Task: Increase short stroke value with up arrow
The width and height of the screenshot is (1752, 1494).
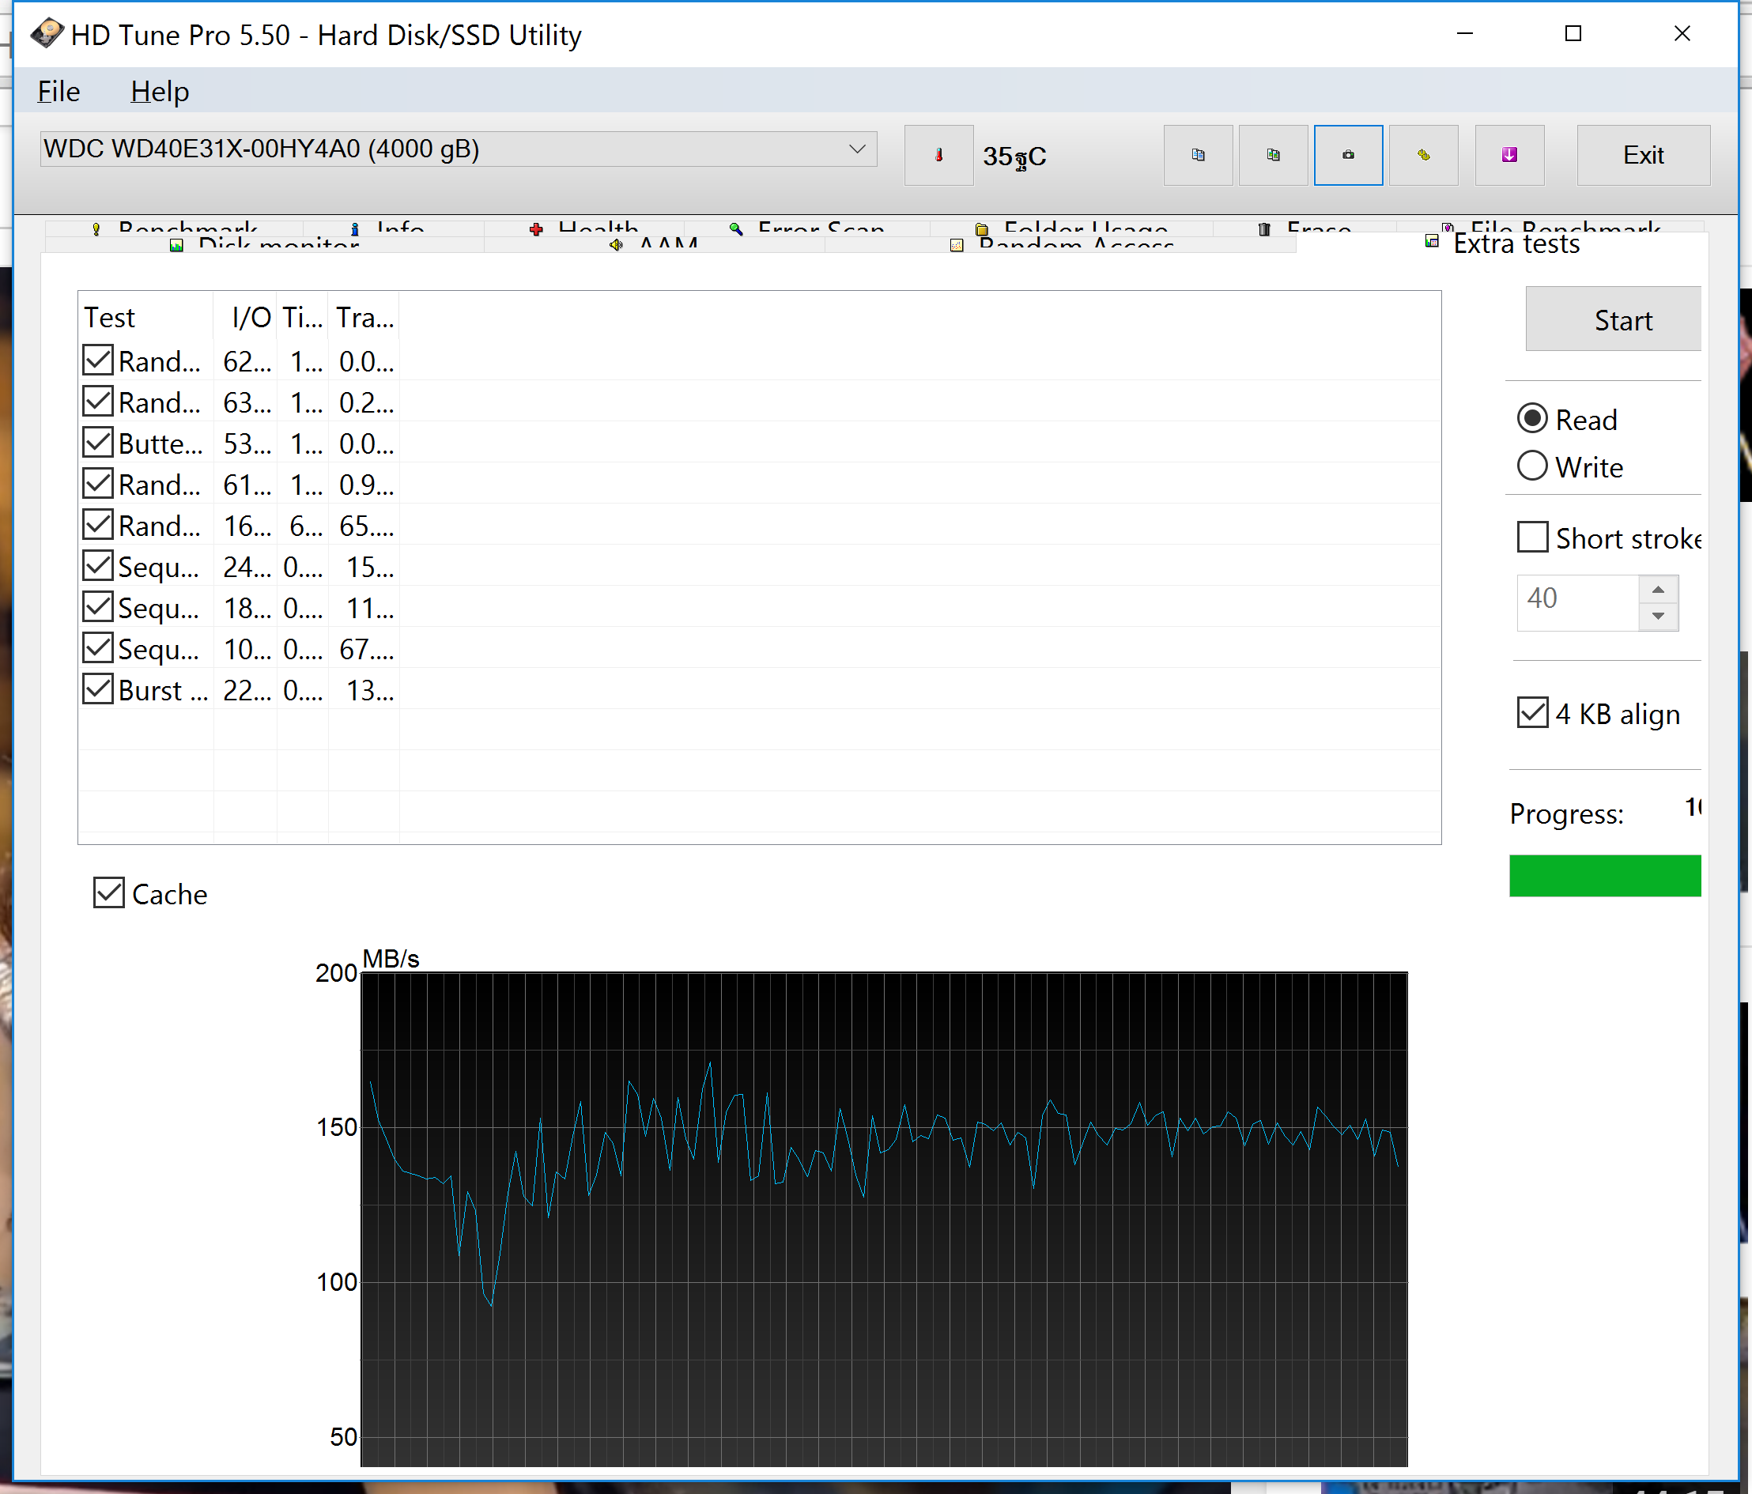Action: pyautogui.click(x=1658, y=590)
